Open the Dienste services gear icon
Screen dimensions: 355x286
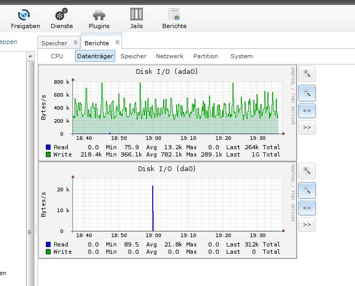pyautogui.click(x=62, y=19)
